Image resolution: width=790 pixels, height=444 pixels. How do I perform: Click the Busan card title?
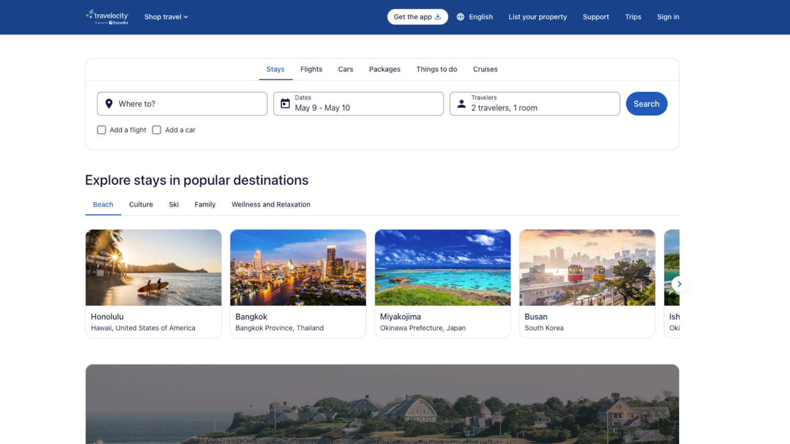(536, 317)
